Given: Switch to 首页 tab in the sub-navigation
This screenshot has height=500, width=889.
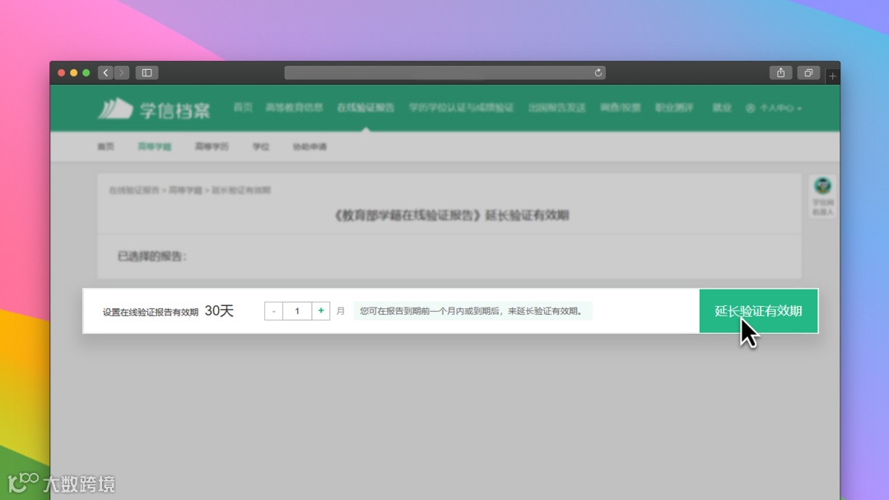Looking at the screenshot, I should pos(105,146).
